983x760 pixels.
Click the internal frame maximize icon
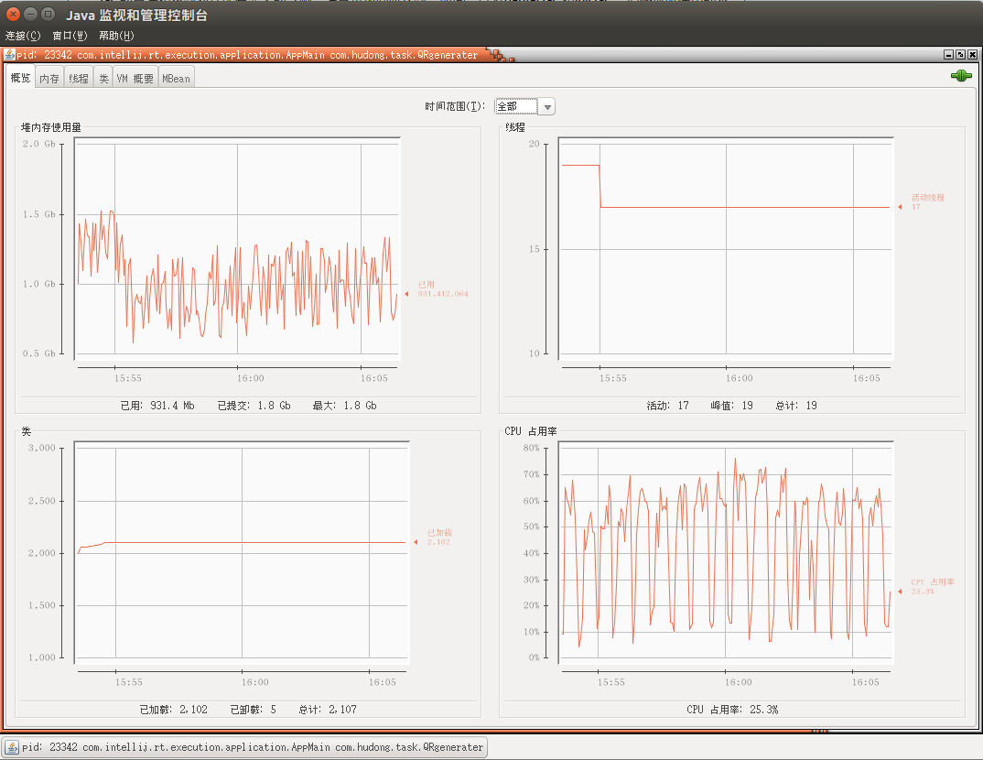pos(960,55)
